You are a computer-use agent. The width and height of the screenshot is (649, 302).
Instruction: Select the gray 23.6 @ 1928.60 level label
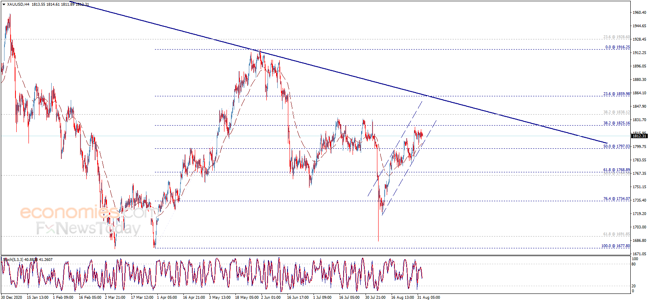tap(616, 37)
